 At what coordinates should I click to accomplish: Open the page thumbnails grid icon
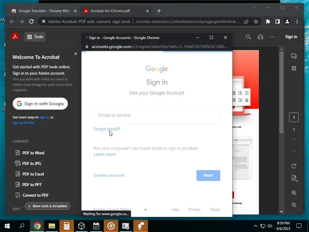click(x=294, y=68)
